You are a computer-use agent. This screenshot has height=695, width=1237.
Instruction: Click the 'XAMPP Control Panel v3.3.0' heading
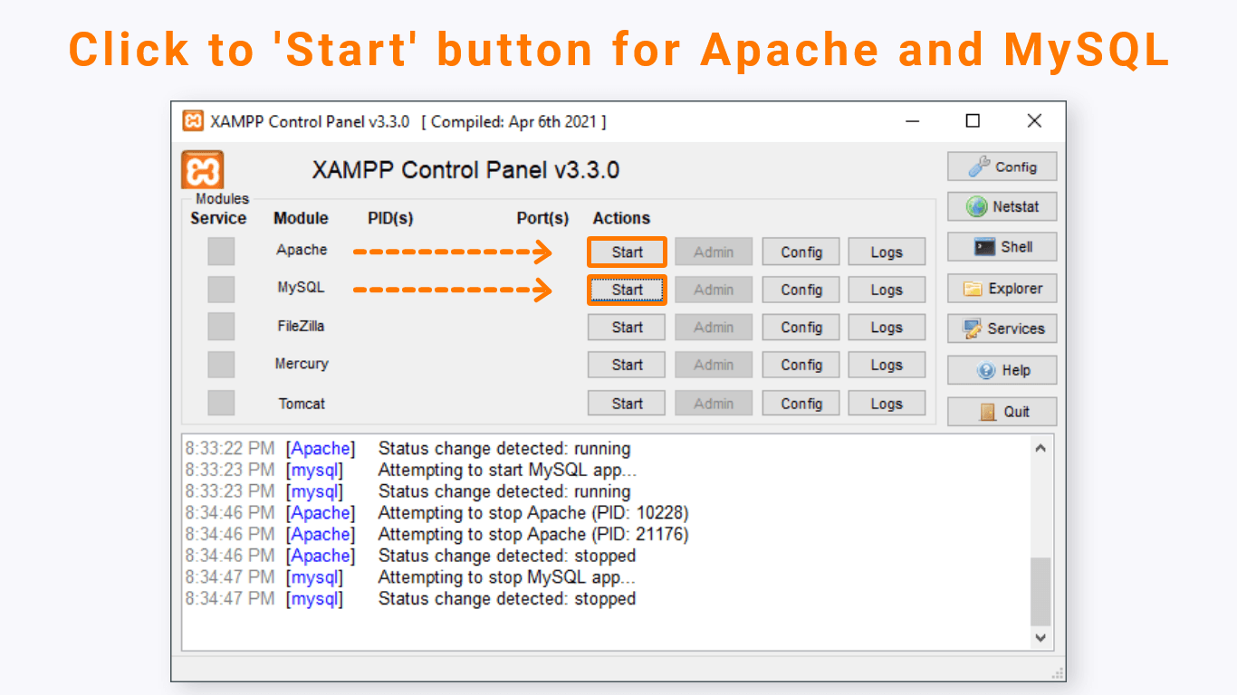pyautogui.click(x=465, y=170)
